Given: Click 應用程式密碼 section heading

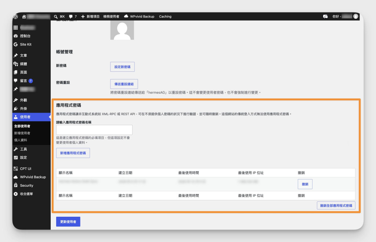Looking at the screenshot, I should [x=69, y=105].
